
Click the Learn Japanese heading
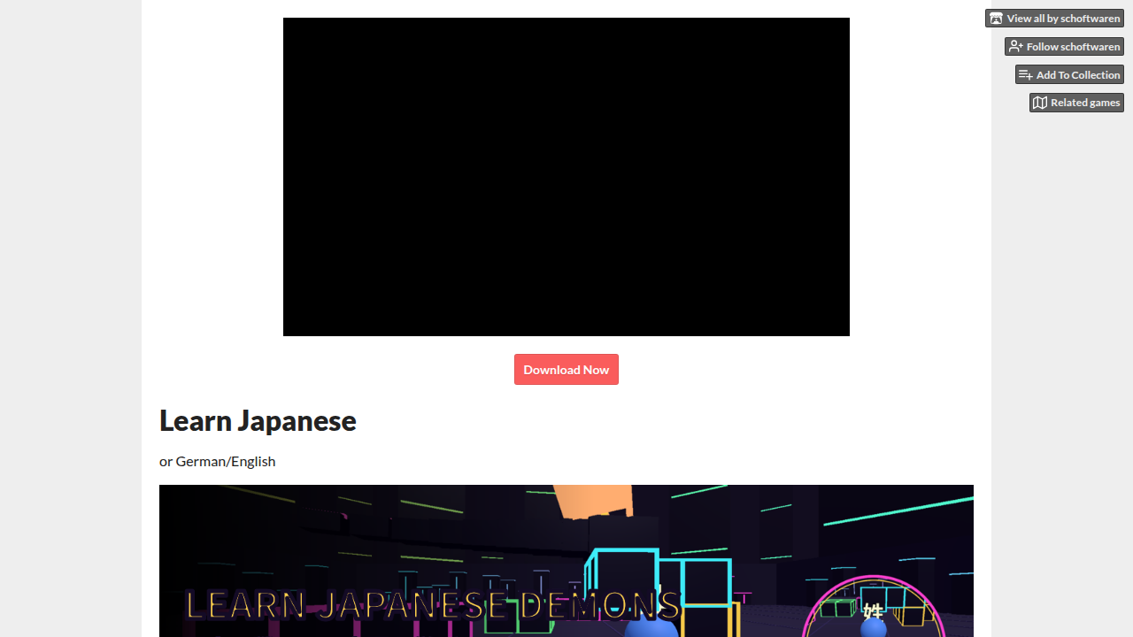258,420
